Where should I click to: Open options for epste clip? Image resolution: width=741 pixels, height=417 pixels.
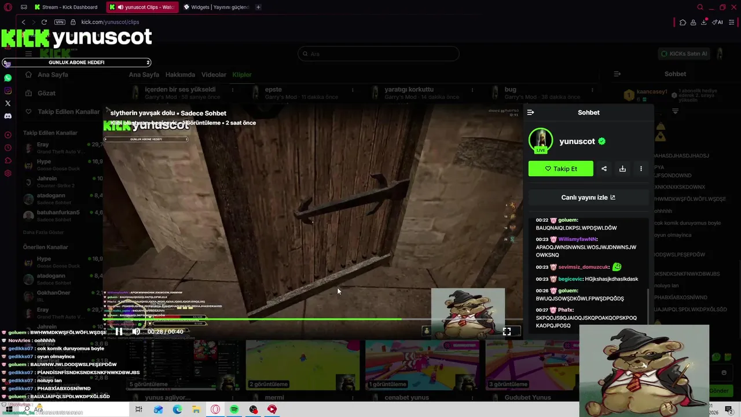pyautogui.click(x=353, y=90)
